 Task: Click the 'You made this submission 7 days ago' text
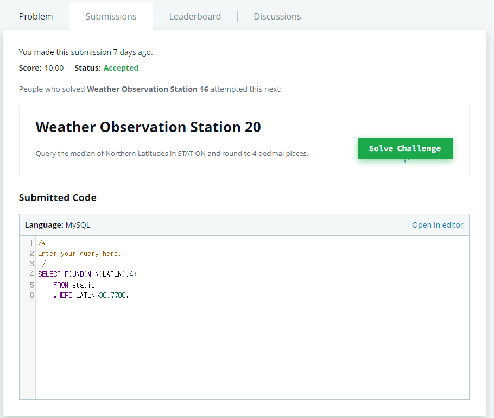[86, 52]
